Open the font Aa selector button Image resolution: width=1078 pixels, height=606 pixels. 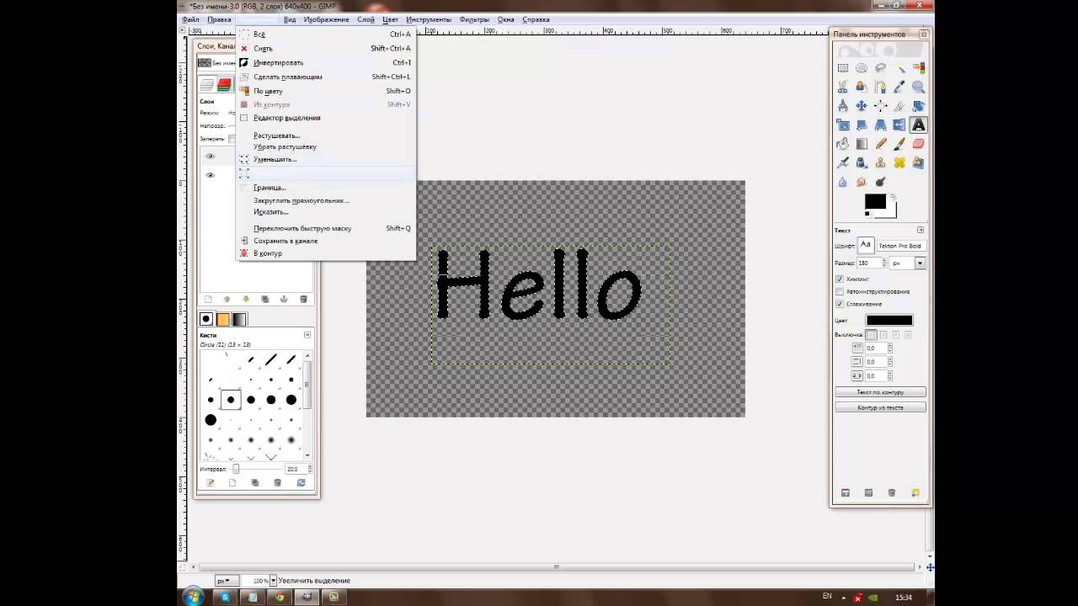pyautogui.click(x=866, y=245)
